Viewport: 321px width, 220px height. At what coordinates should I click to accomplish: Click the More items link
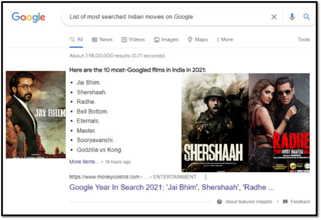(x=84, y=162)
